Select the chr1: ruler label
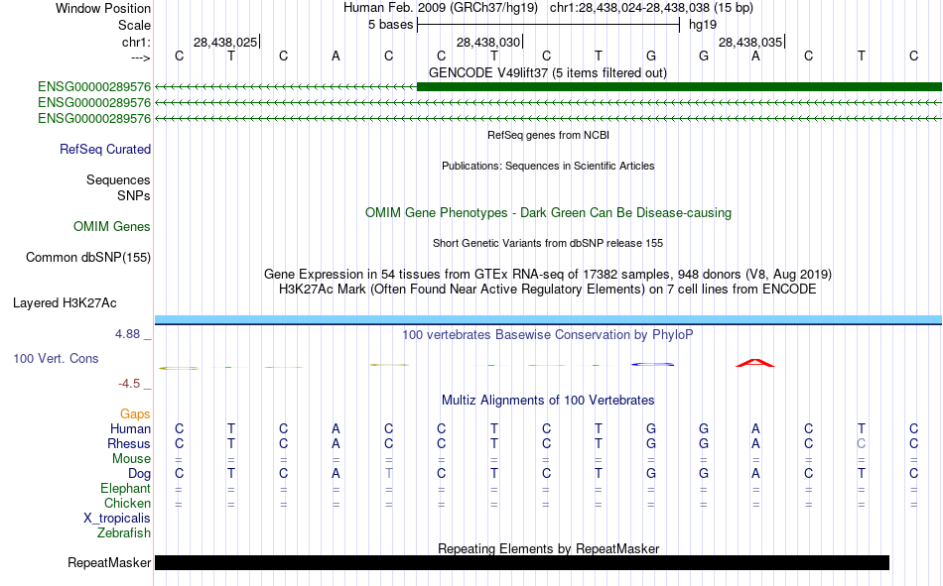This screenshot has height=586, width=943. click(x=136, y=42)
